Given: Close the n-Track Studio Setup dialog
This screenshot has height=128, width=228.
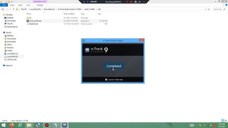Looking at the screenshot, I should 141,40.
